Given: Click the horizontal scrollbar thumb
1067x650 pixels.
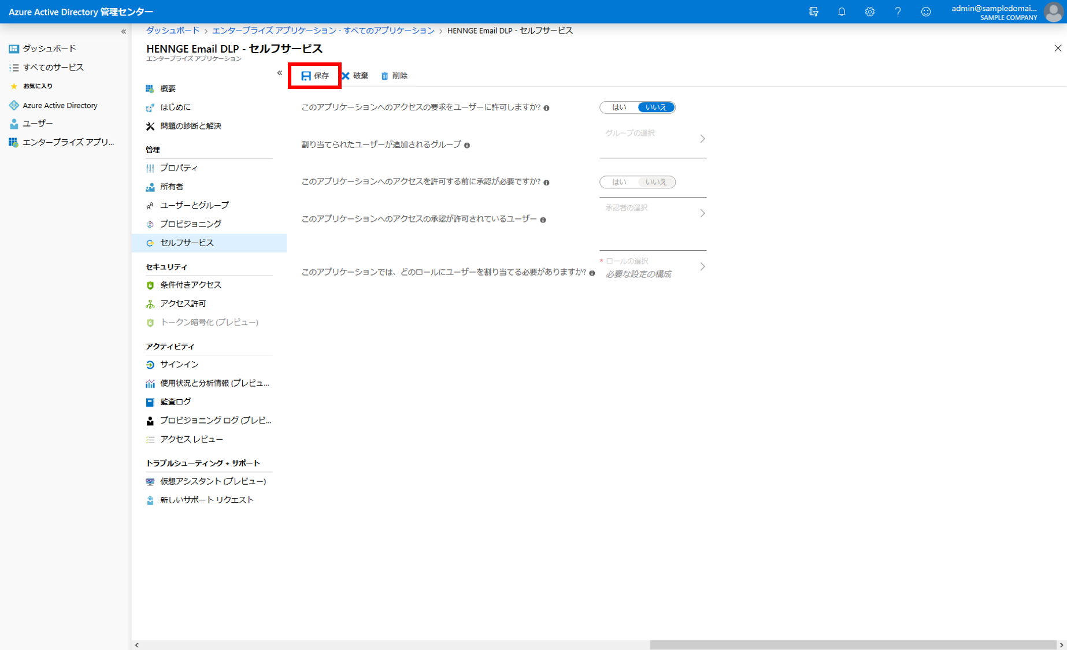Looking at the screenshot, I should pyautogui.click(x=853, y=645).
